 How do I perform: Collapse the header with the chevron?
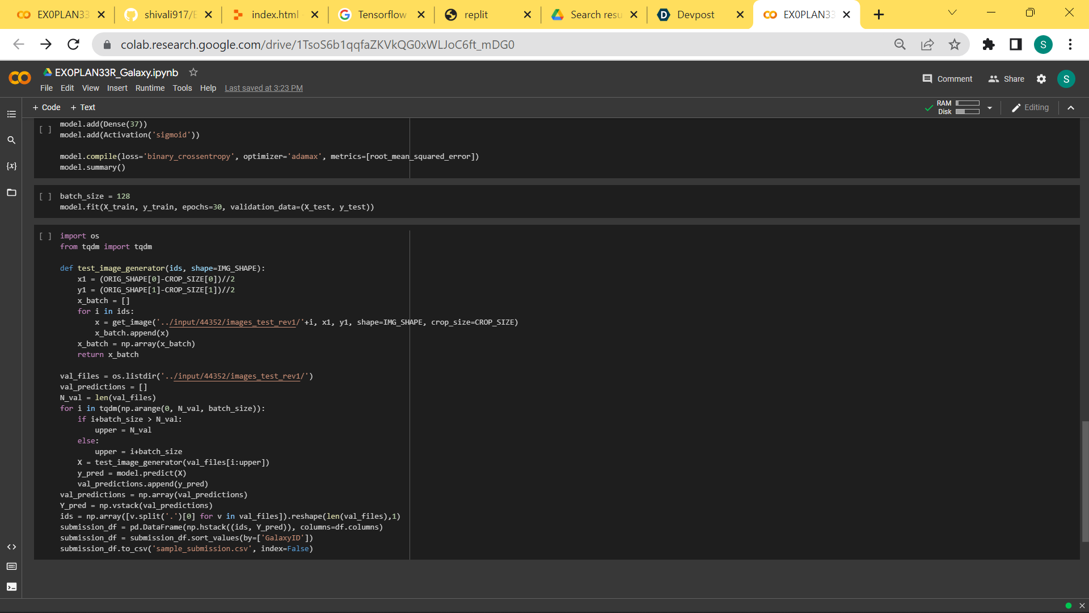(1071, 108)
